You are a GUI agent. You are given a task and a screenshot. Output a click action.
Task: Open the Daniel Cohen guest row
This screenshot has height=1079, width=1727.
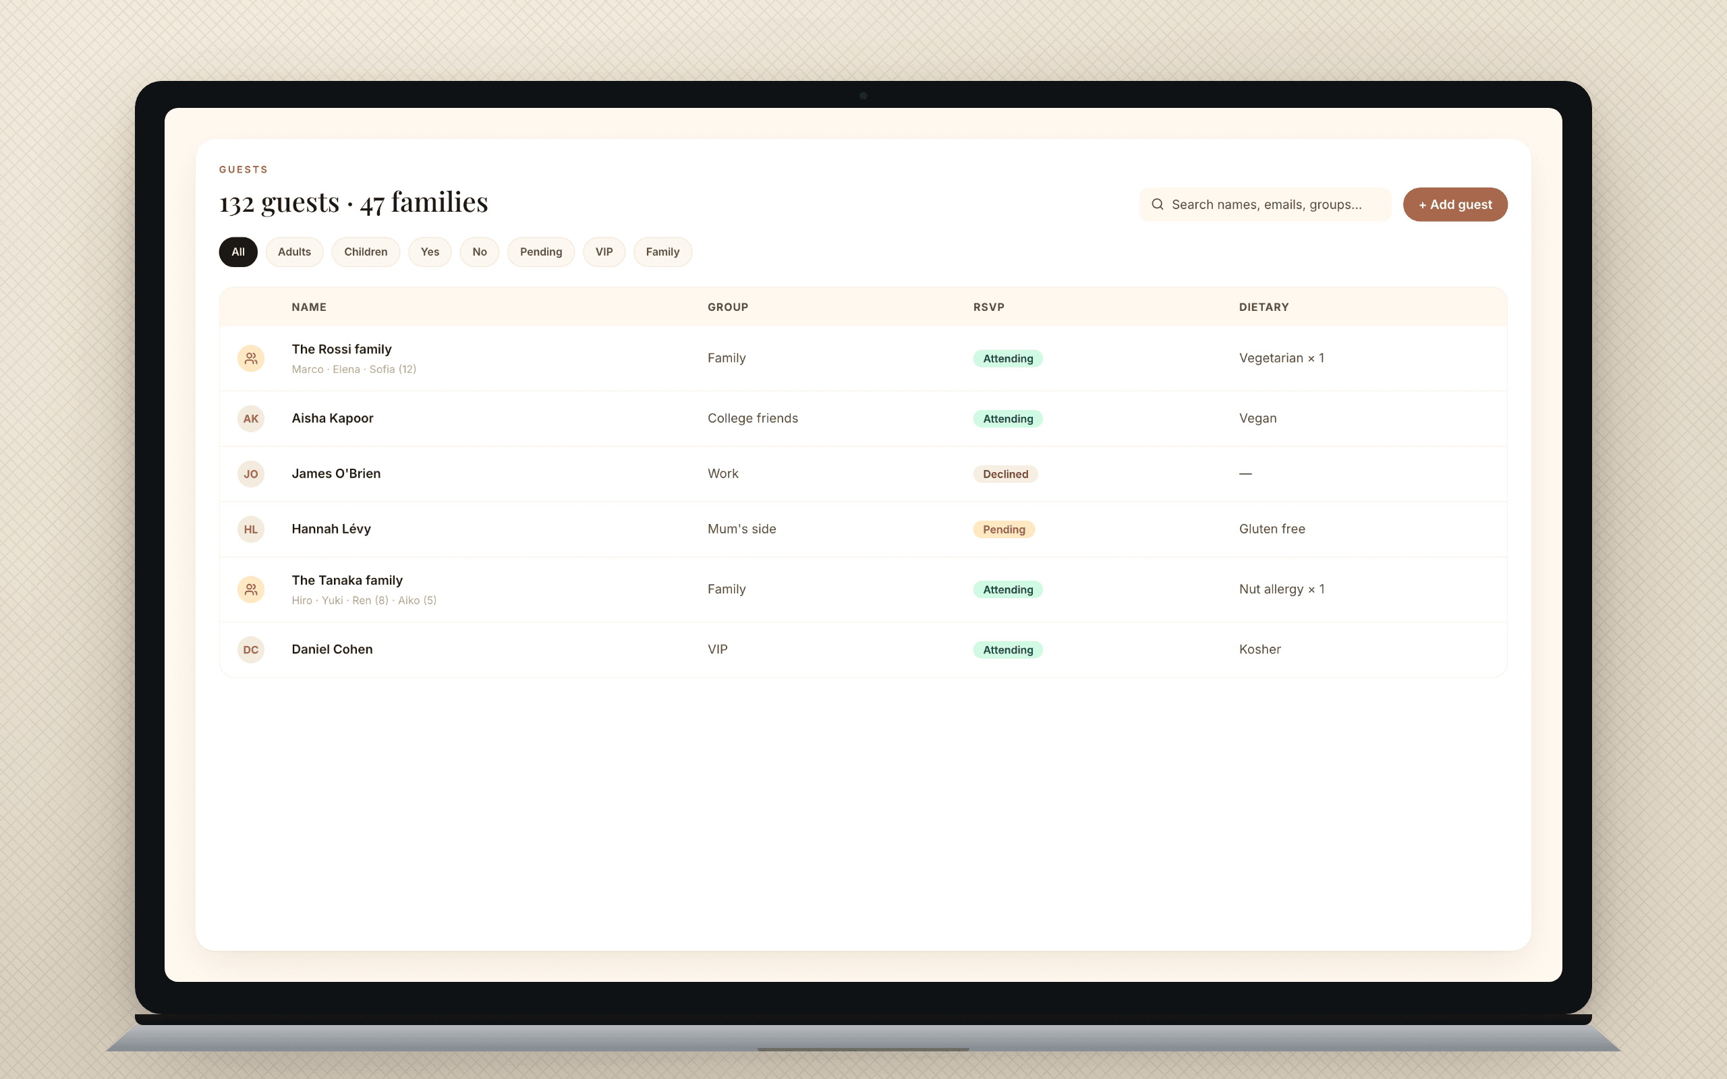tap(863, 649)
